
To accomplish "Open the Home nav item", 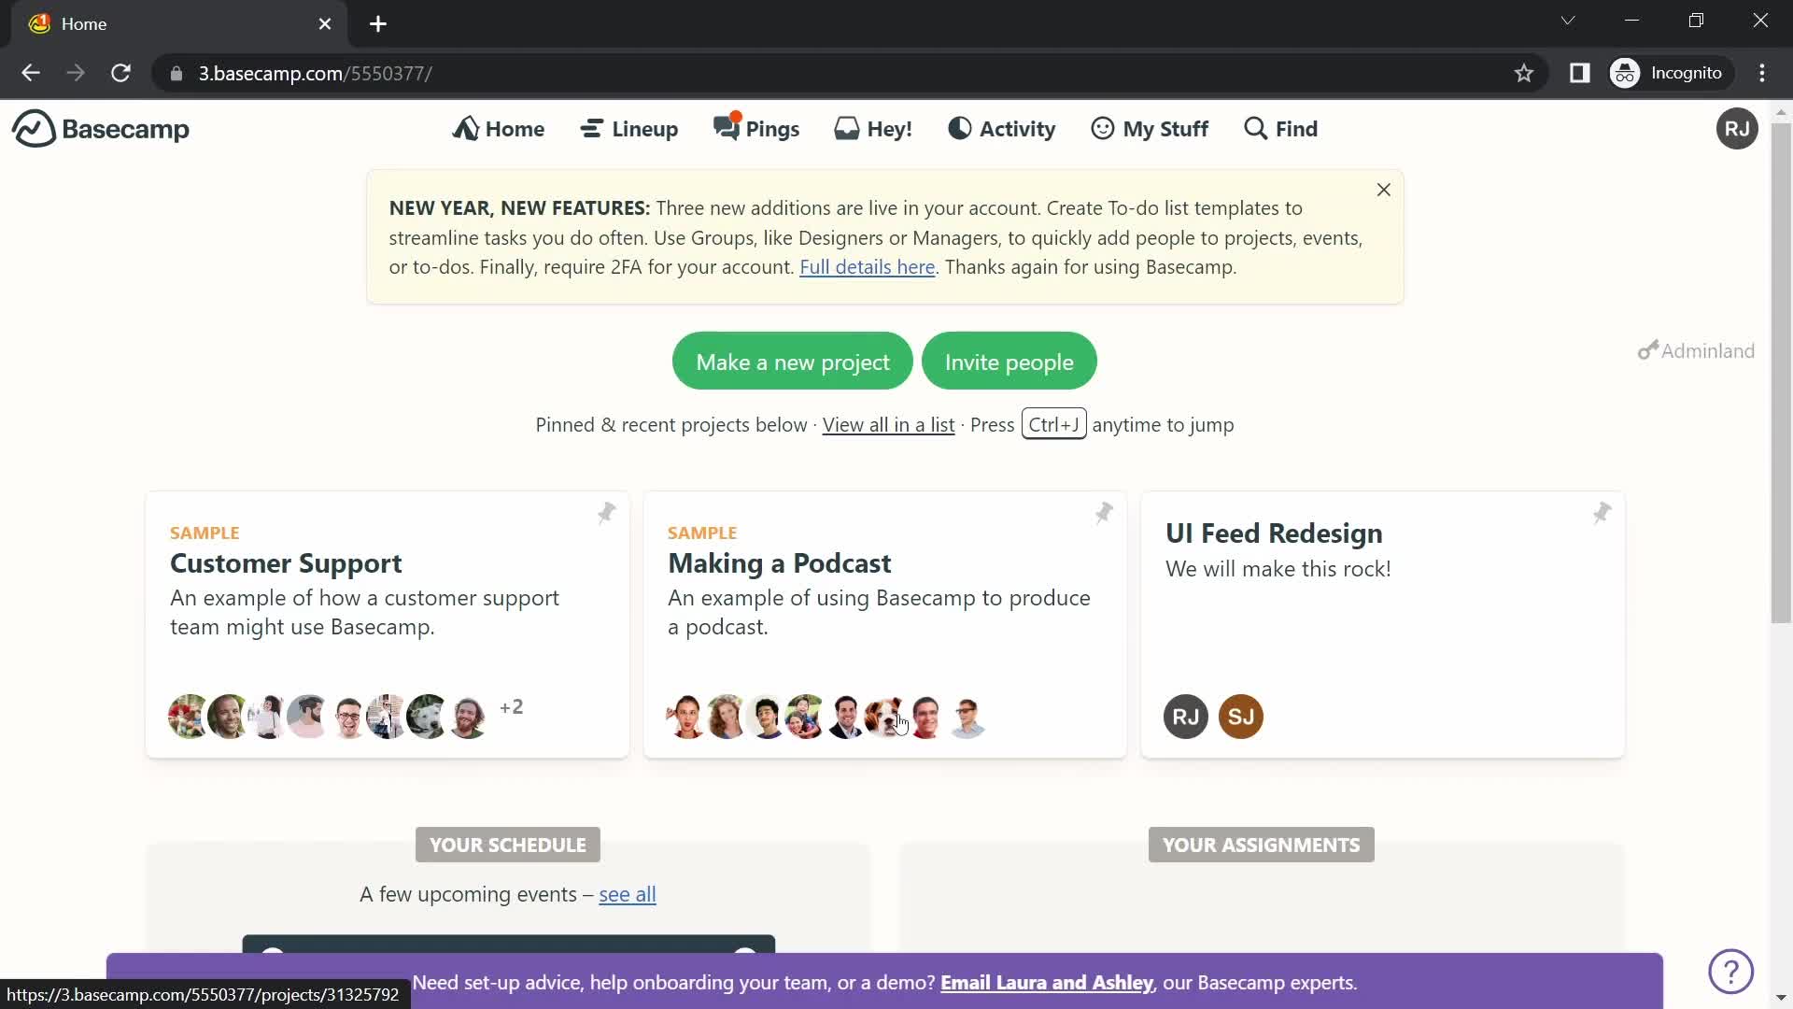I will [499, 129].
